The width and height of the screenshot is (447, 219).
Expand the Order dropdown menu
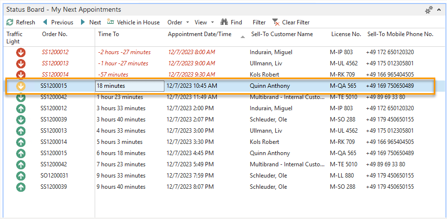click(178, 22)
